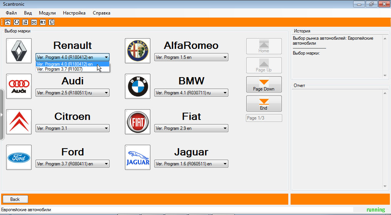
Task: Click the left sidebar expand handle
Action: [2, 114]
